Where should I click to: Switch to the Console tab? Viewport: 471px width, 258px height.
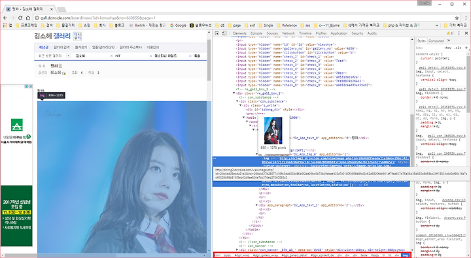pos(256,33)
